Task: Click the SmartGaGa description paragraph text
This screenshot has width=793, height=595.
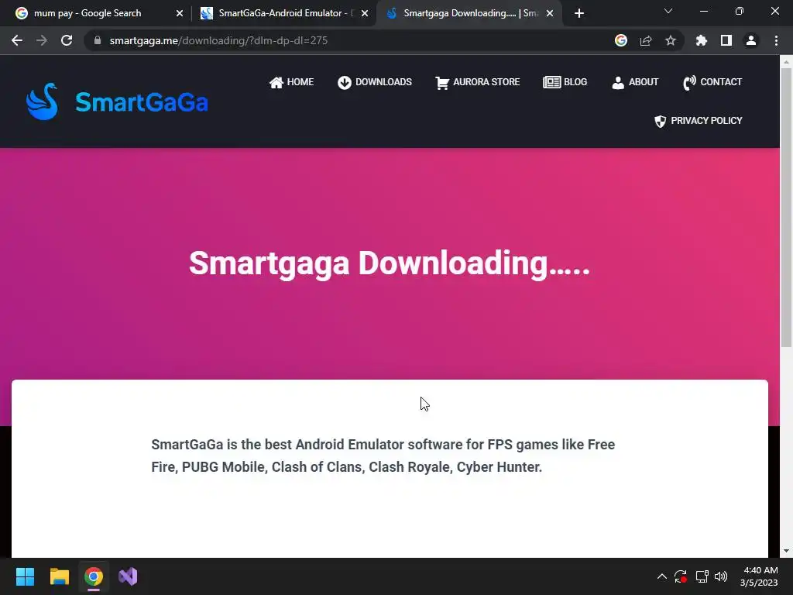Action: (383, 456)
